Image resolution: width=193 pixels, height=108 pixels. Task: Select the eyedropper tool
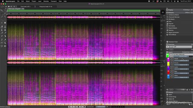[x=5, y=40]
